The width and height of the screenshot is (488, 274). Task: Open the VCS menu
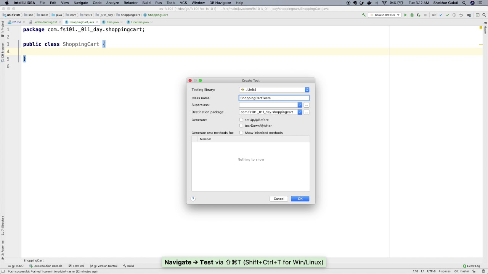tap(183, 3)
